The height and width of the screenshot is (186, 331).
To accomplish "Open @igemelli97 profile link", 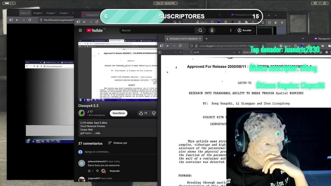I will (94, 179).
